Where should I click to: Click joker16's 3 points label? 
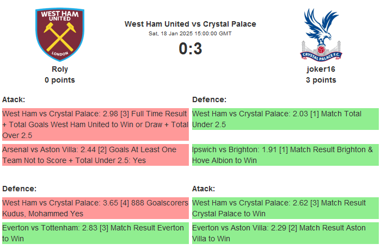321,80
